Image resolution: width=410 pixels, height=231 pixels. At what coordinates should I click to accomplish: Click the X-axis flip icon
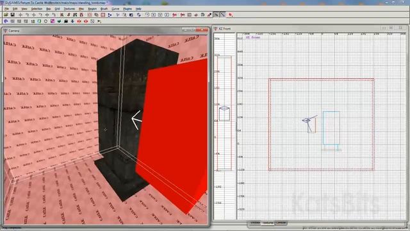20,15
